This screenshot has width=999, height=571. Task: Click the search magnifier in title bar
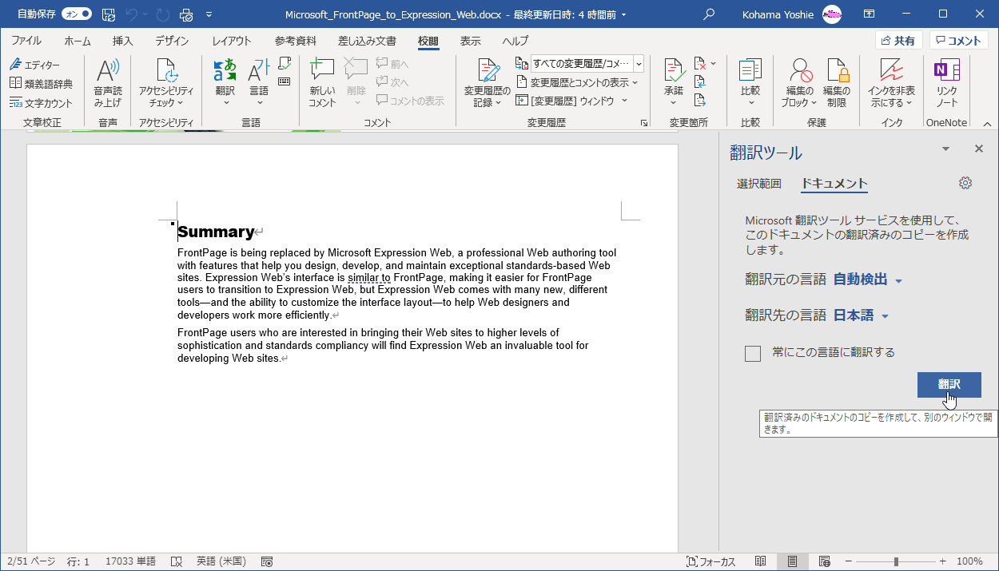coord(709,14)
